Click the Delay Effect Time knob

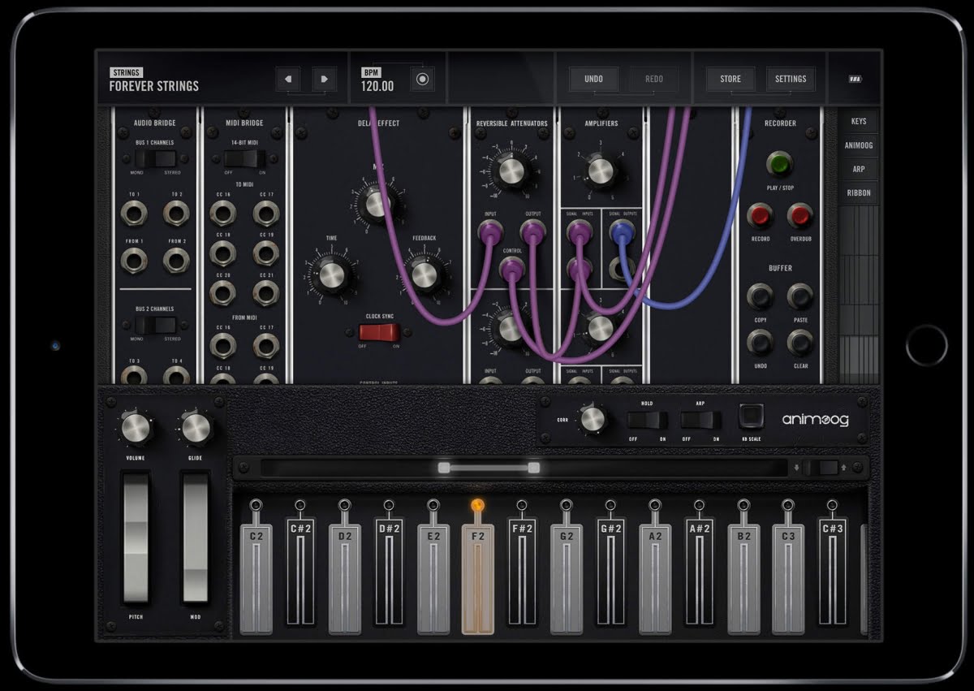332,275
